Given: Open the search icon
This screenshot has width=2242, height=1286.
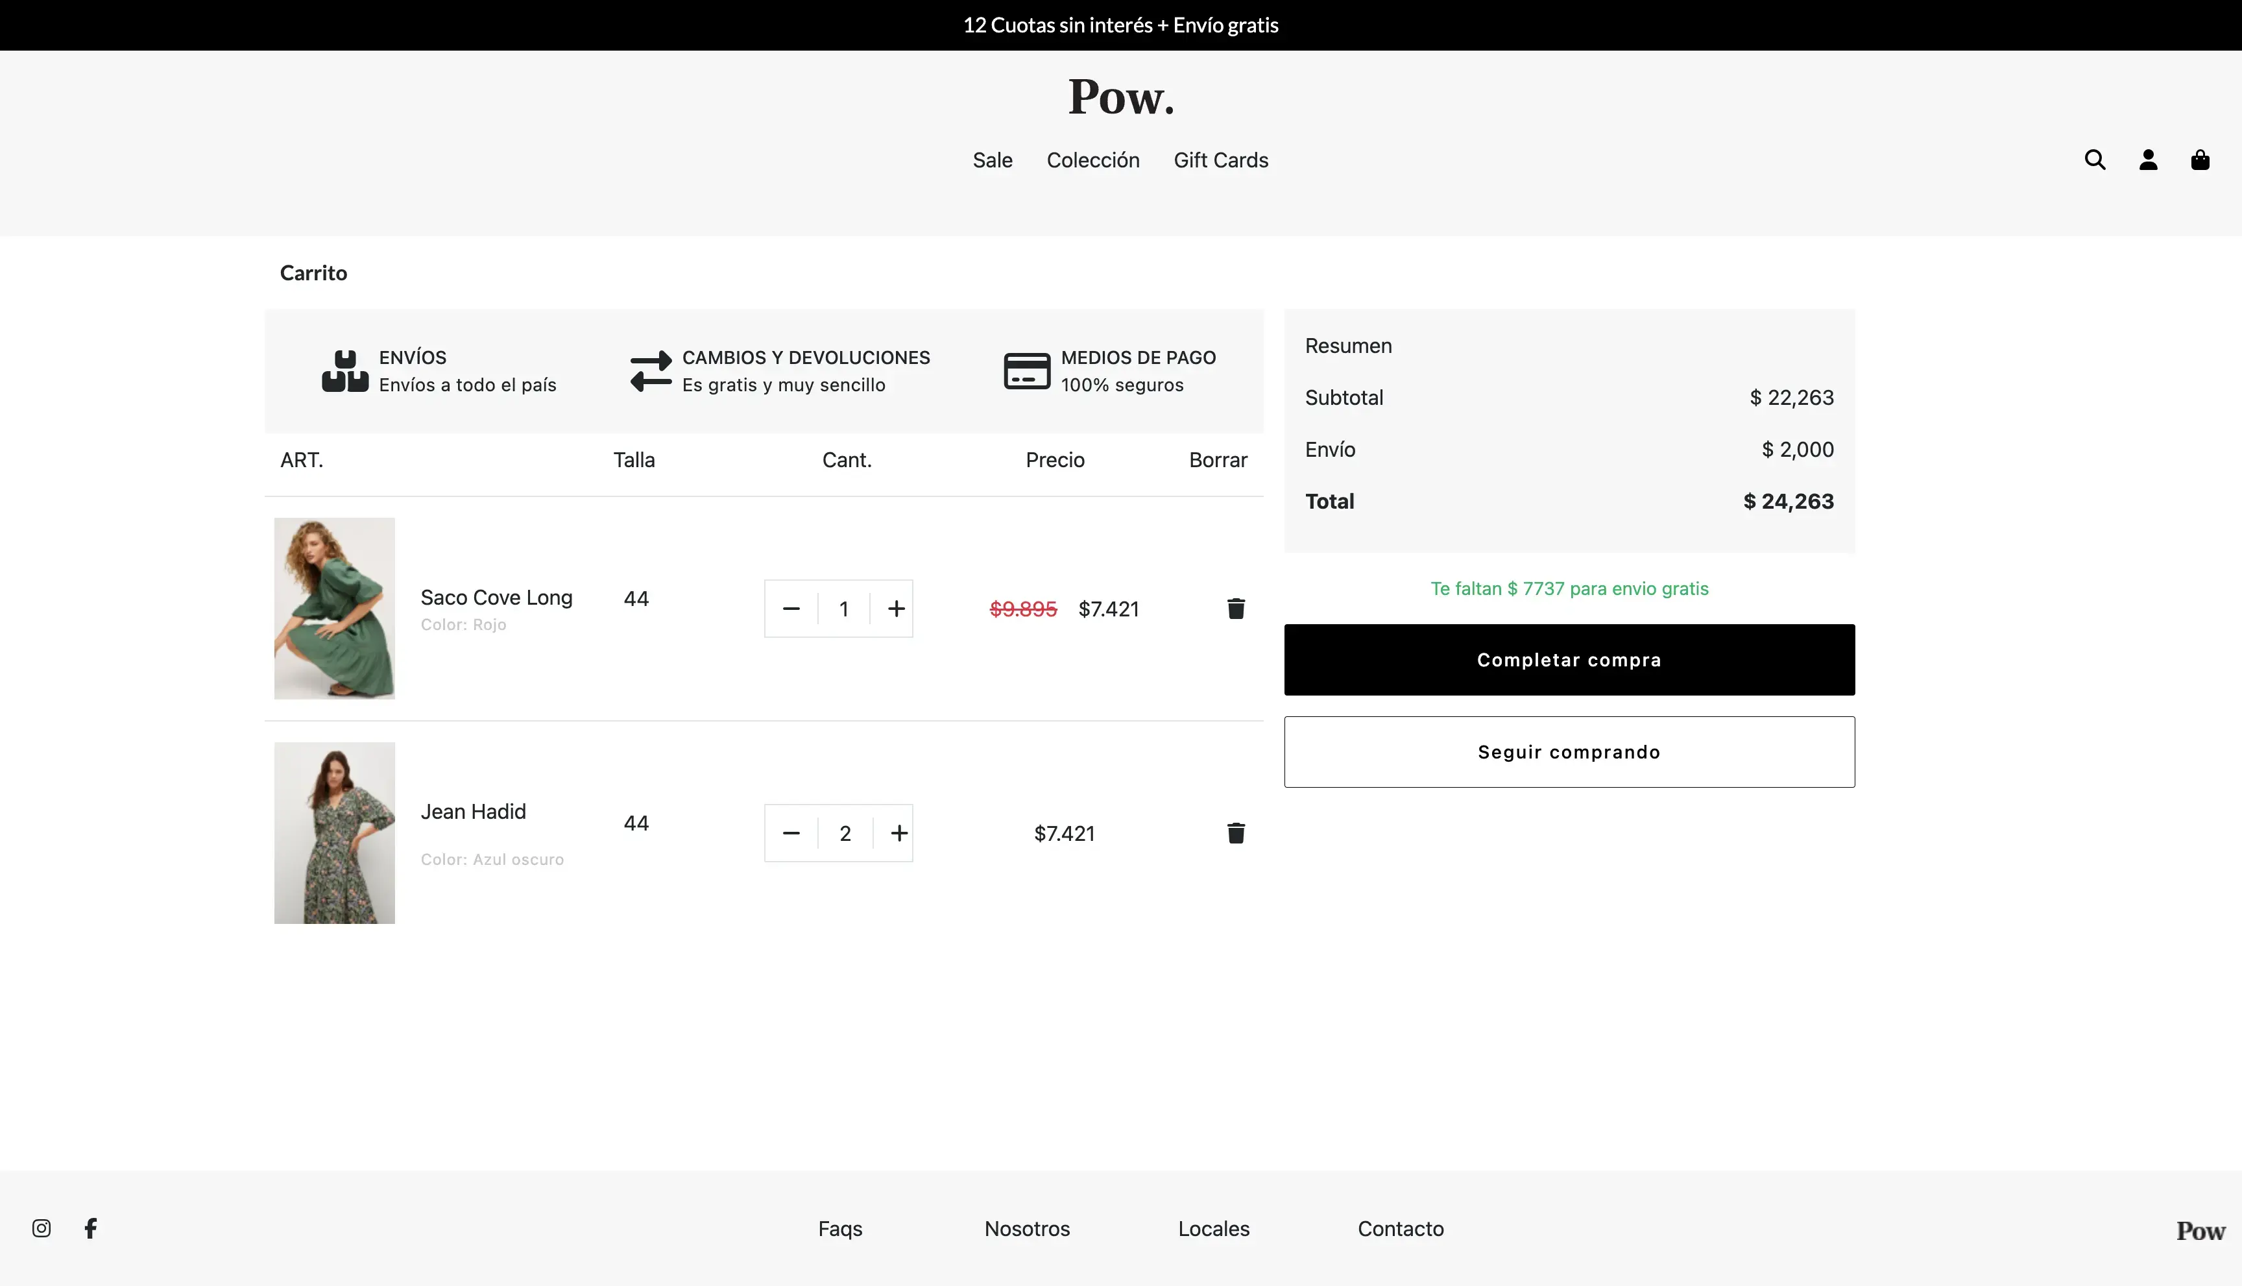Looking at the screenshot, I should pos(2095,160).
